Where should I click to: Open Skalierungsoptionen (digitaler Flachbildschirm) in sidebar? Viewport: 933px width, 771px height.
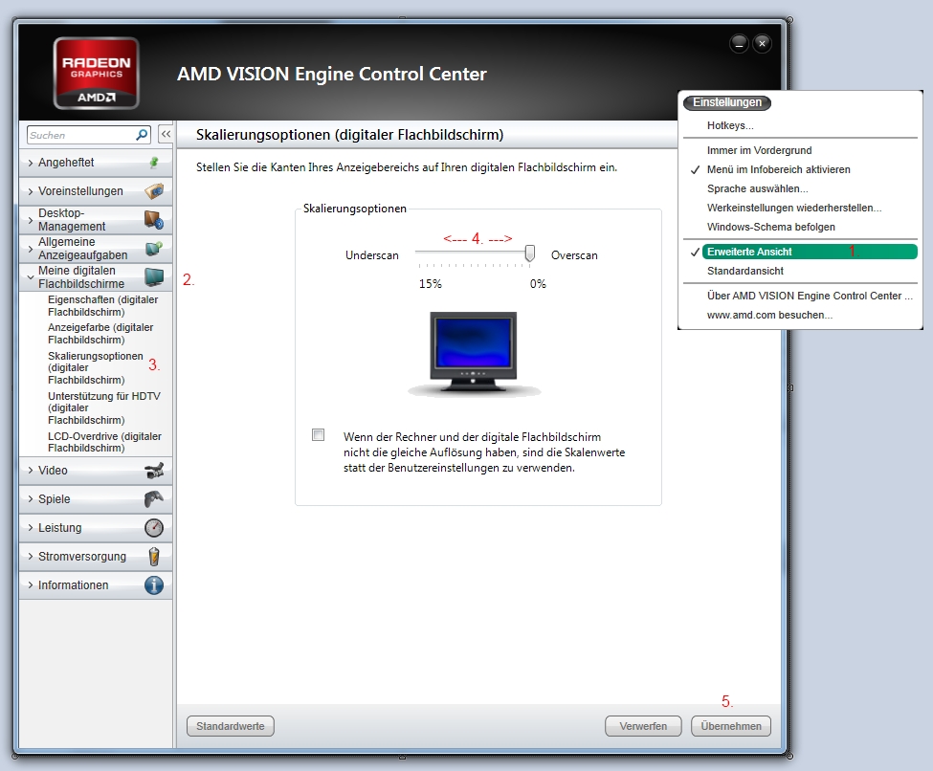click(x=96, y=367)
